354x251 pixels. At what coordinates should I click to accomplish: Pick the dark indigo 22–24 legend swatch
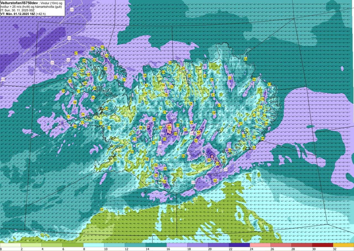(240, 245)
